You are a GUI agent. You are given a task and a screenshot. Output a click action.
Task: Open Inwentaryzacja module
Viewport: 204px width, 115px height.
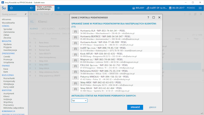point(10,50)
